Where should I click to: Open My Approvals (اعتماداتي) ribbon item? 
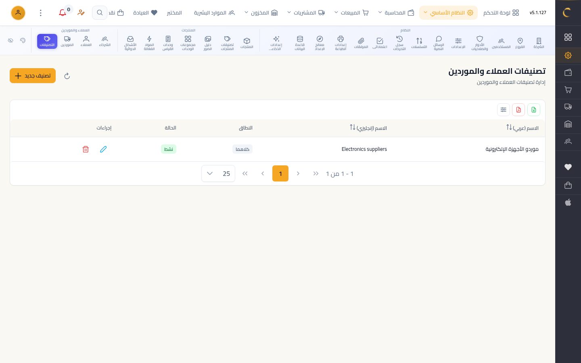click(x=380, y=43)
